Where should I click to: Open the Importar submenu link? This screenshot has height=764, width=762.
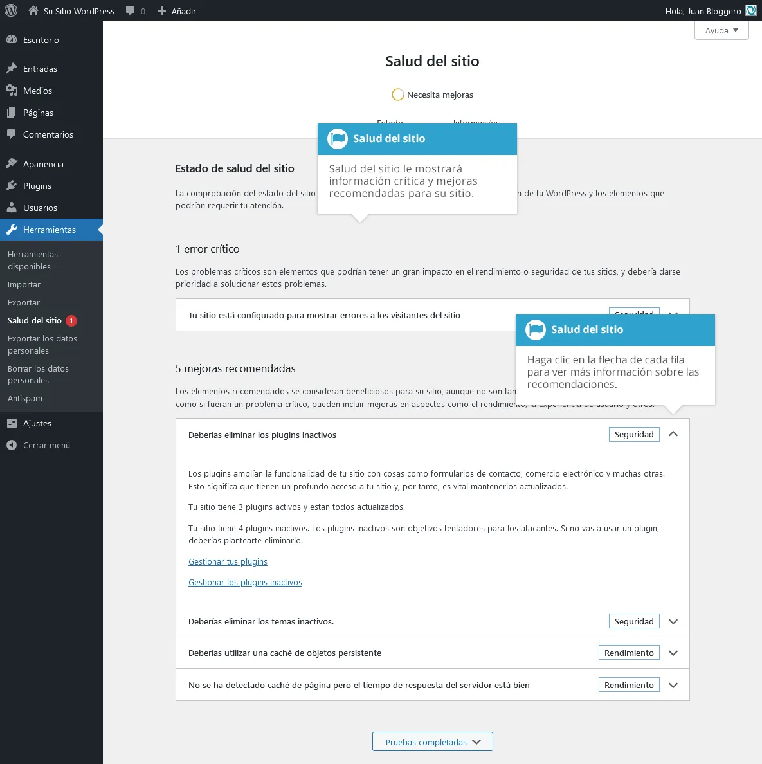tap(24, 284)
